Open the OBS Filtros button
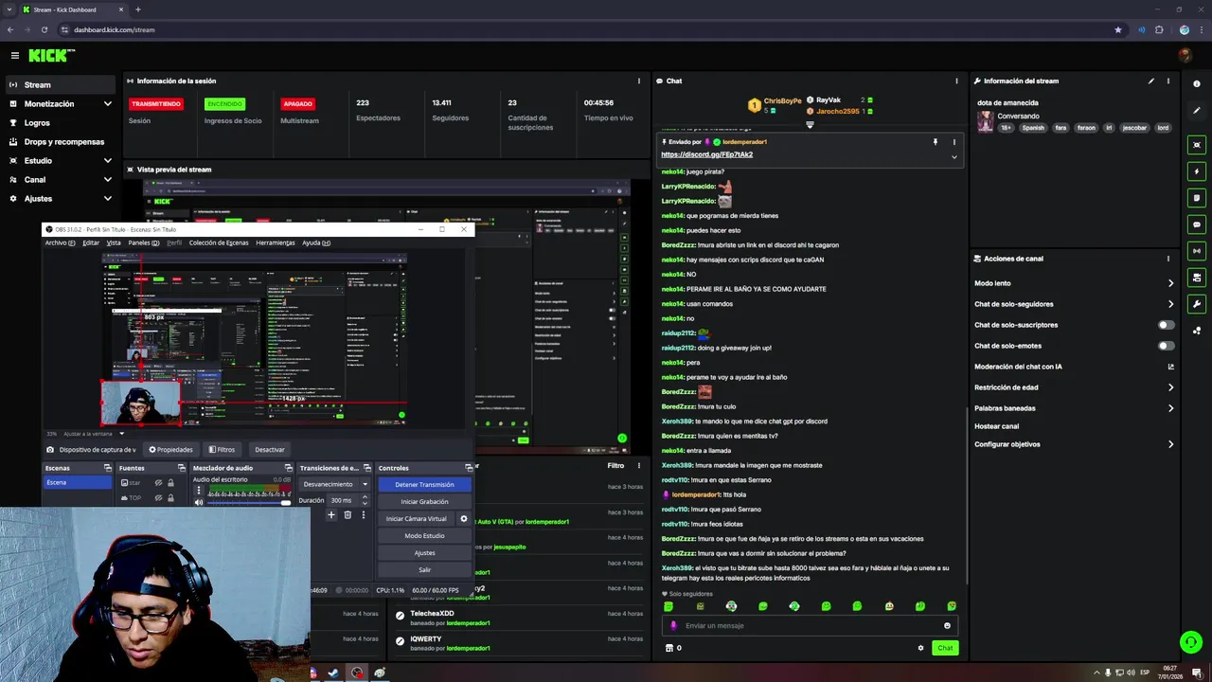The height and width of the screenshot is (682, 1212). 222,450
